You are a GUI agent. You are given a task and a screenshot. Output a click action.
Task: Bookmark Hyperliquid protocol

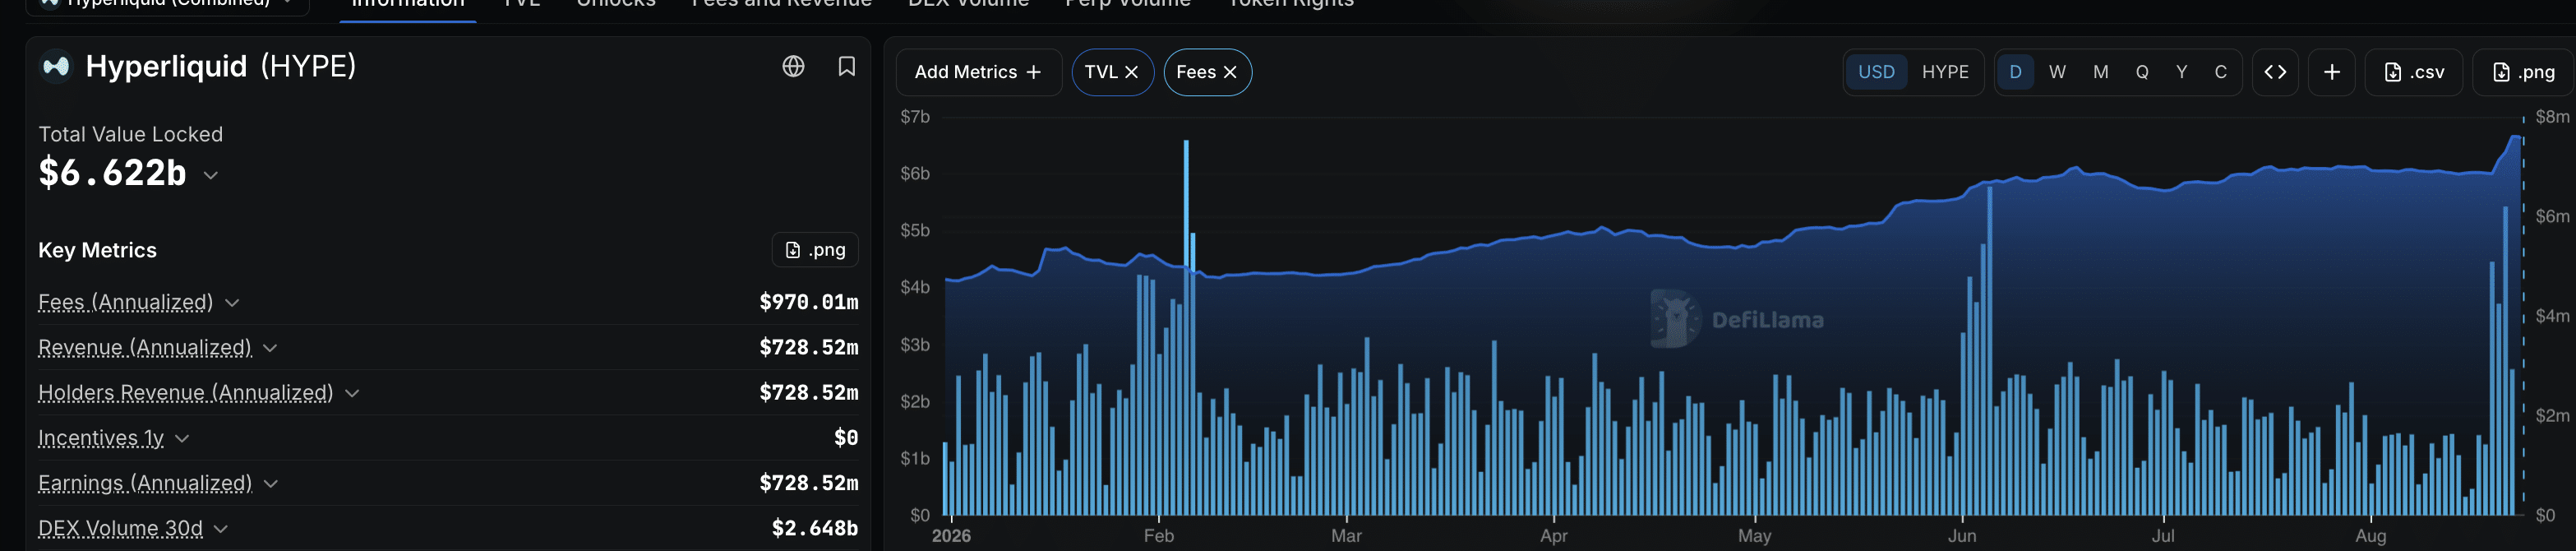846,66
